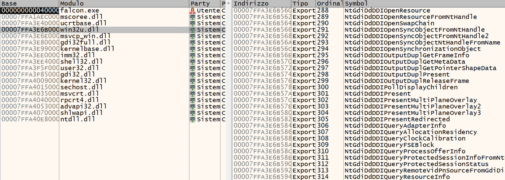The width and height of the screenshot is (505, 180).
Task: Select symbol NtGdiDdDDIQueryProcessOfferInfo
Action: 405,151
